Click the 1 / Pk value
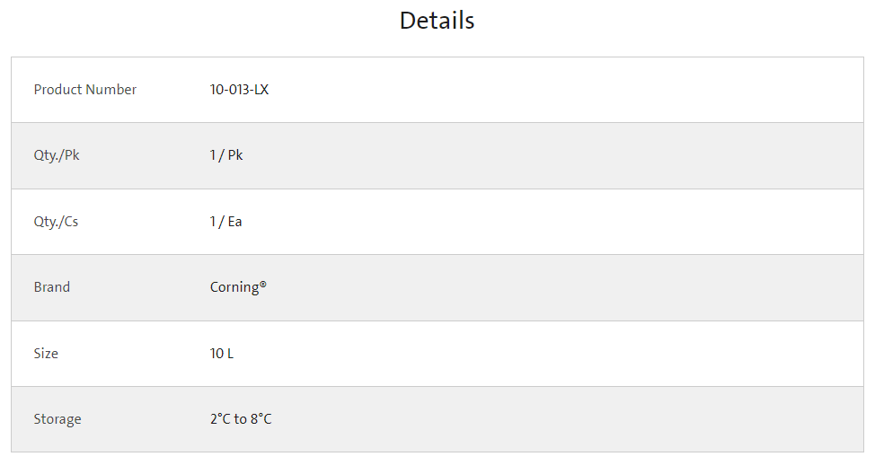The height and width of the screenshot is (474, 875). coord(226,155)
